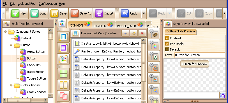This screenshot has width=228, height=103.
Task: Click the toolbar scroll right arrow
Action: (x=225, y=13)
